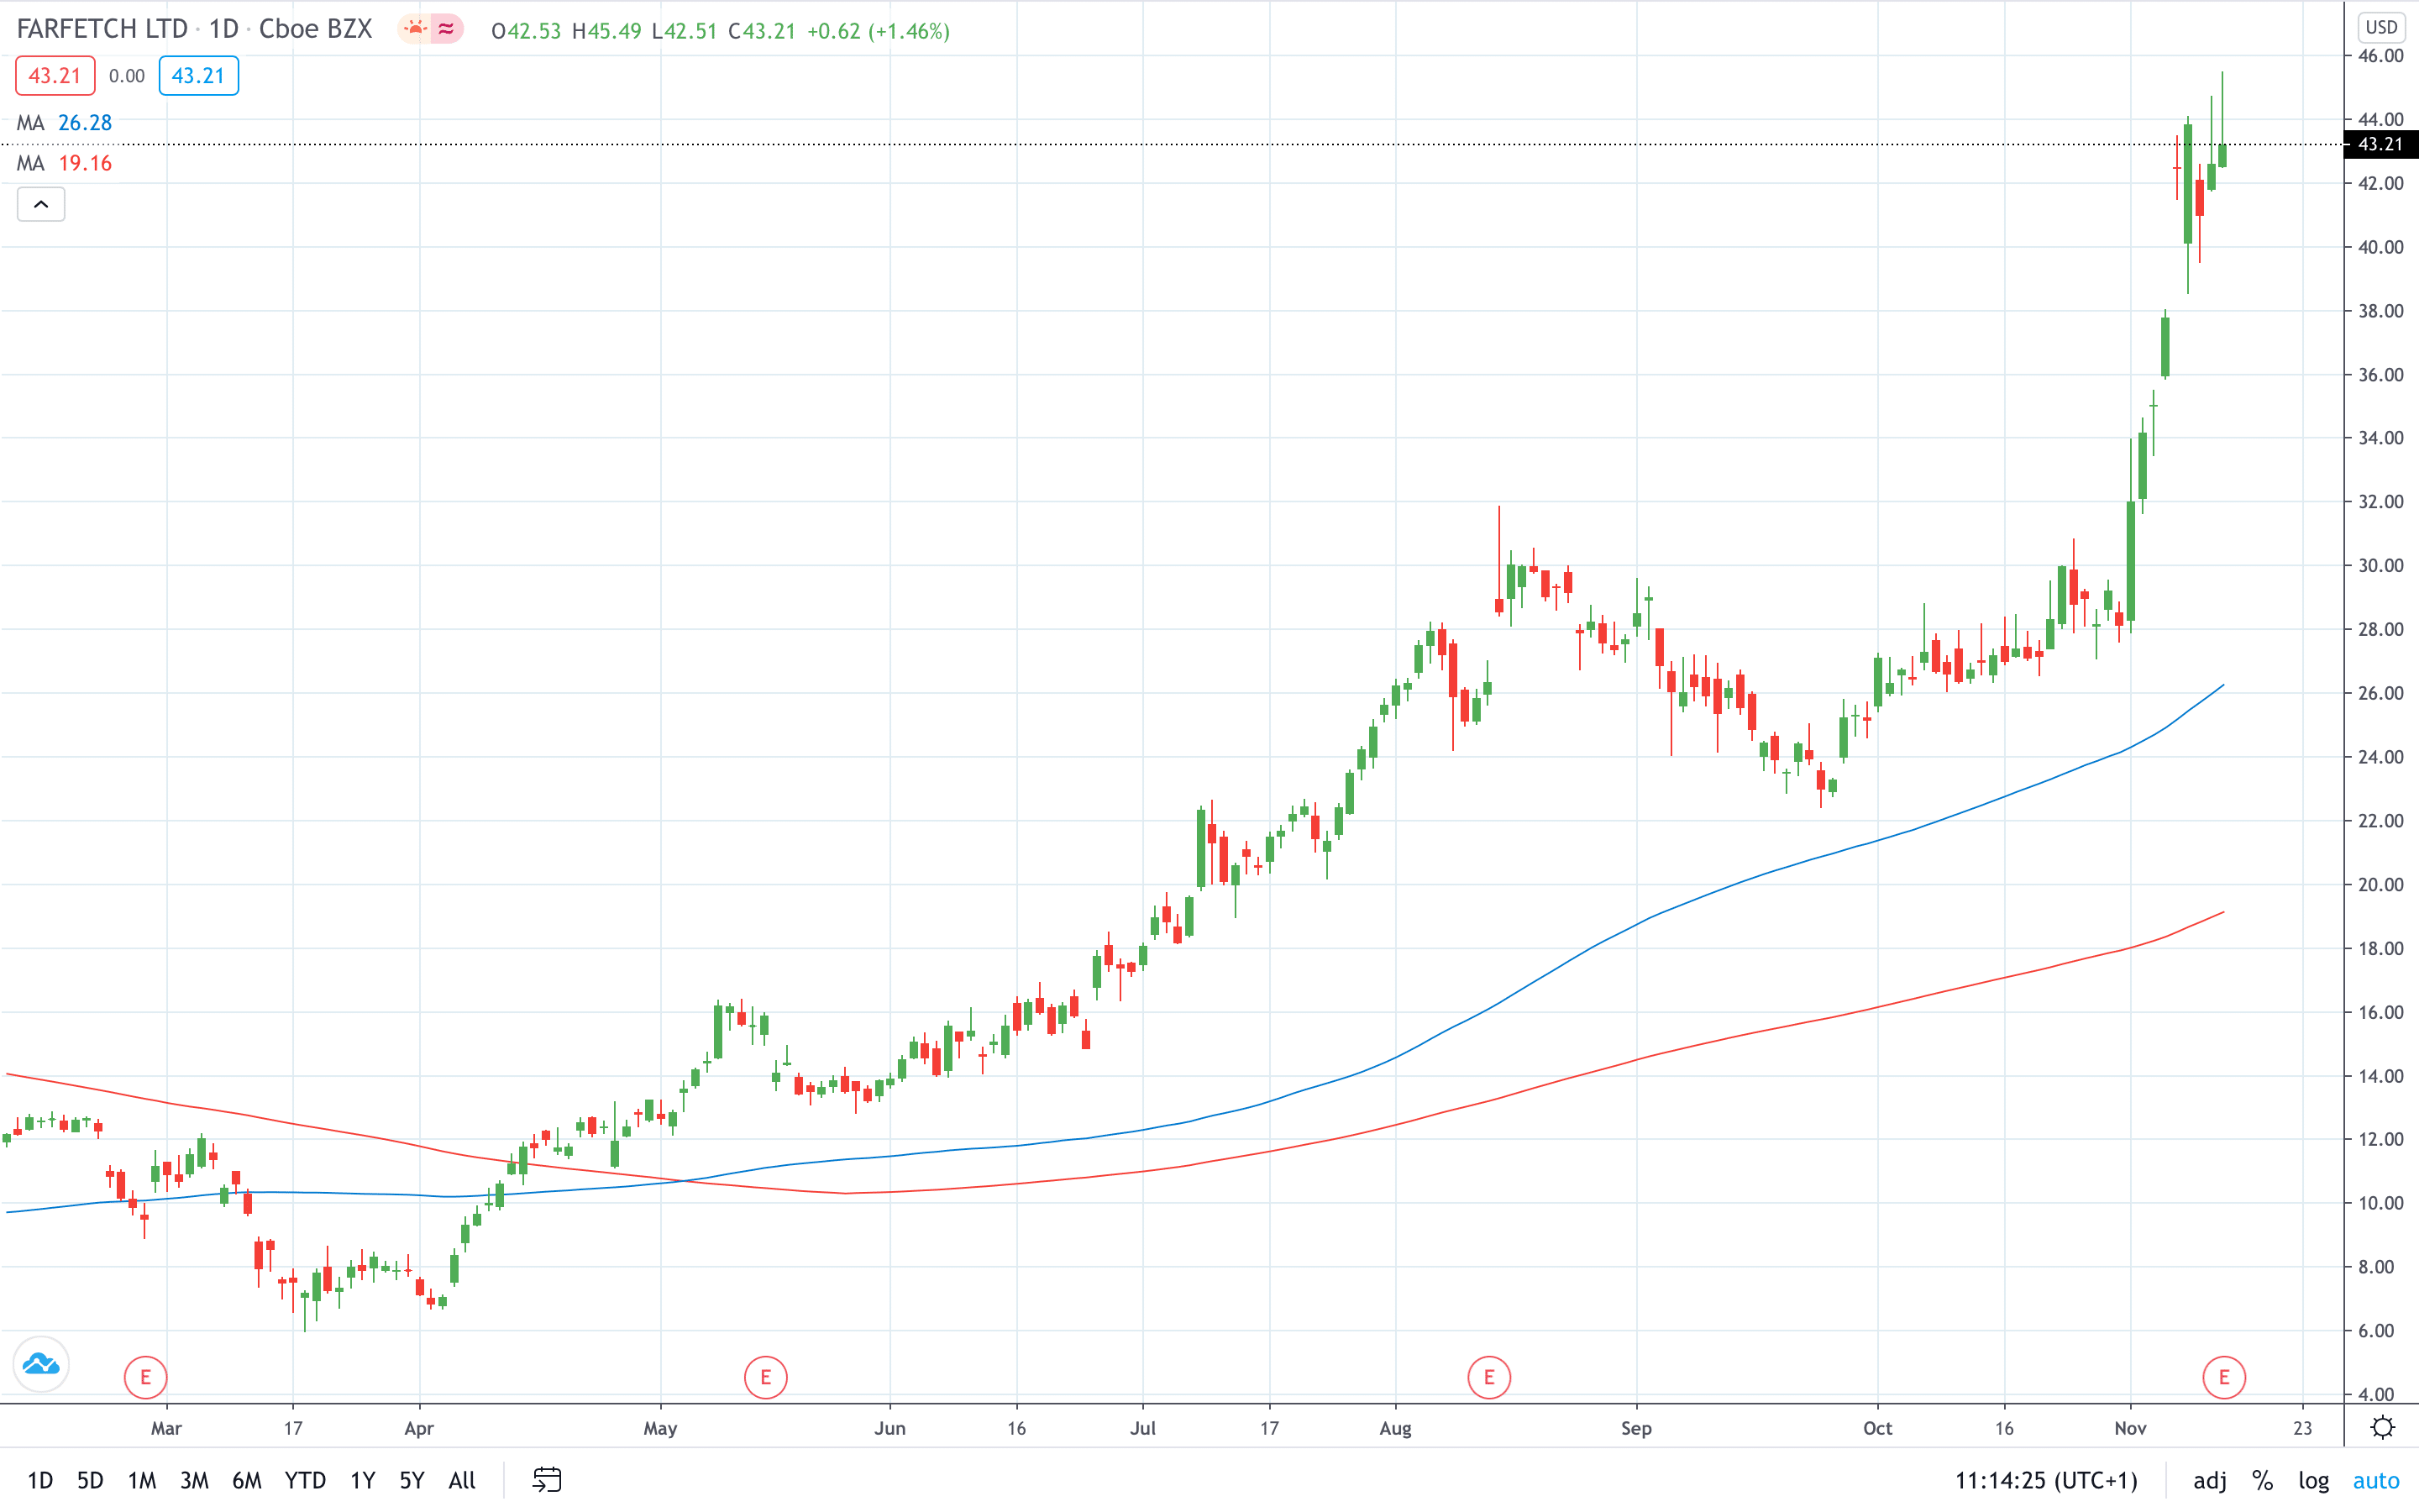Select the red MA 19.16 indicator legend

(x=65, y=163)
